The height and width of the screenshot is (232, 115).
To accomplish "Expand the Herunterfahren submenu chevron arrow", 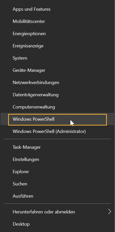I will pyautogui.click(x=109, y=212).
